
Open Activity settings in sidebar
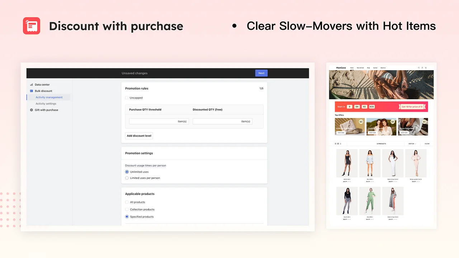[x=46, y=104]
